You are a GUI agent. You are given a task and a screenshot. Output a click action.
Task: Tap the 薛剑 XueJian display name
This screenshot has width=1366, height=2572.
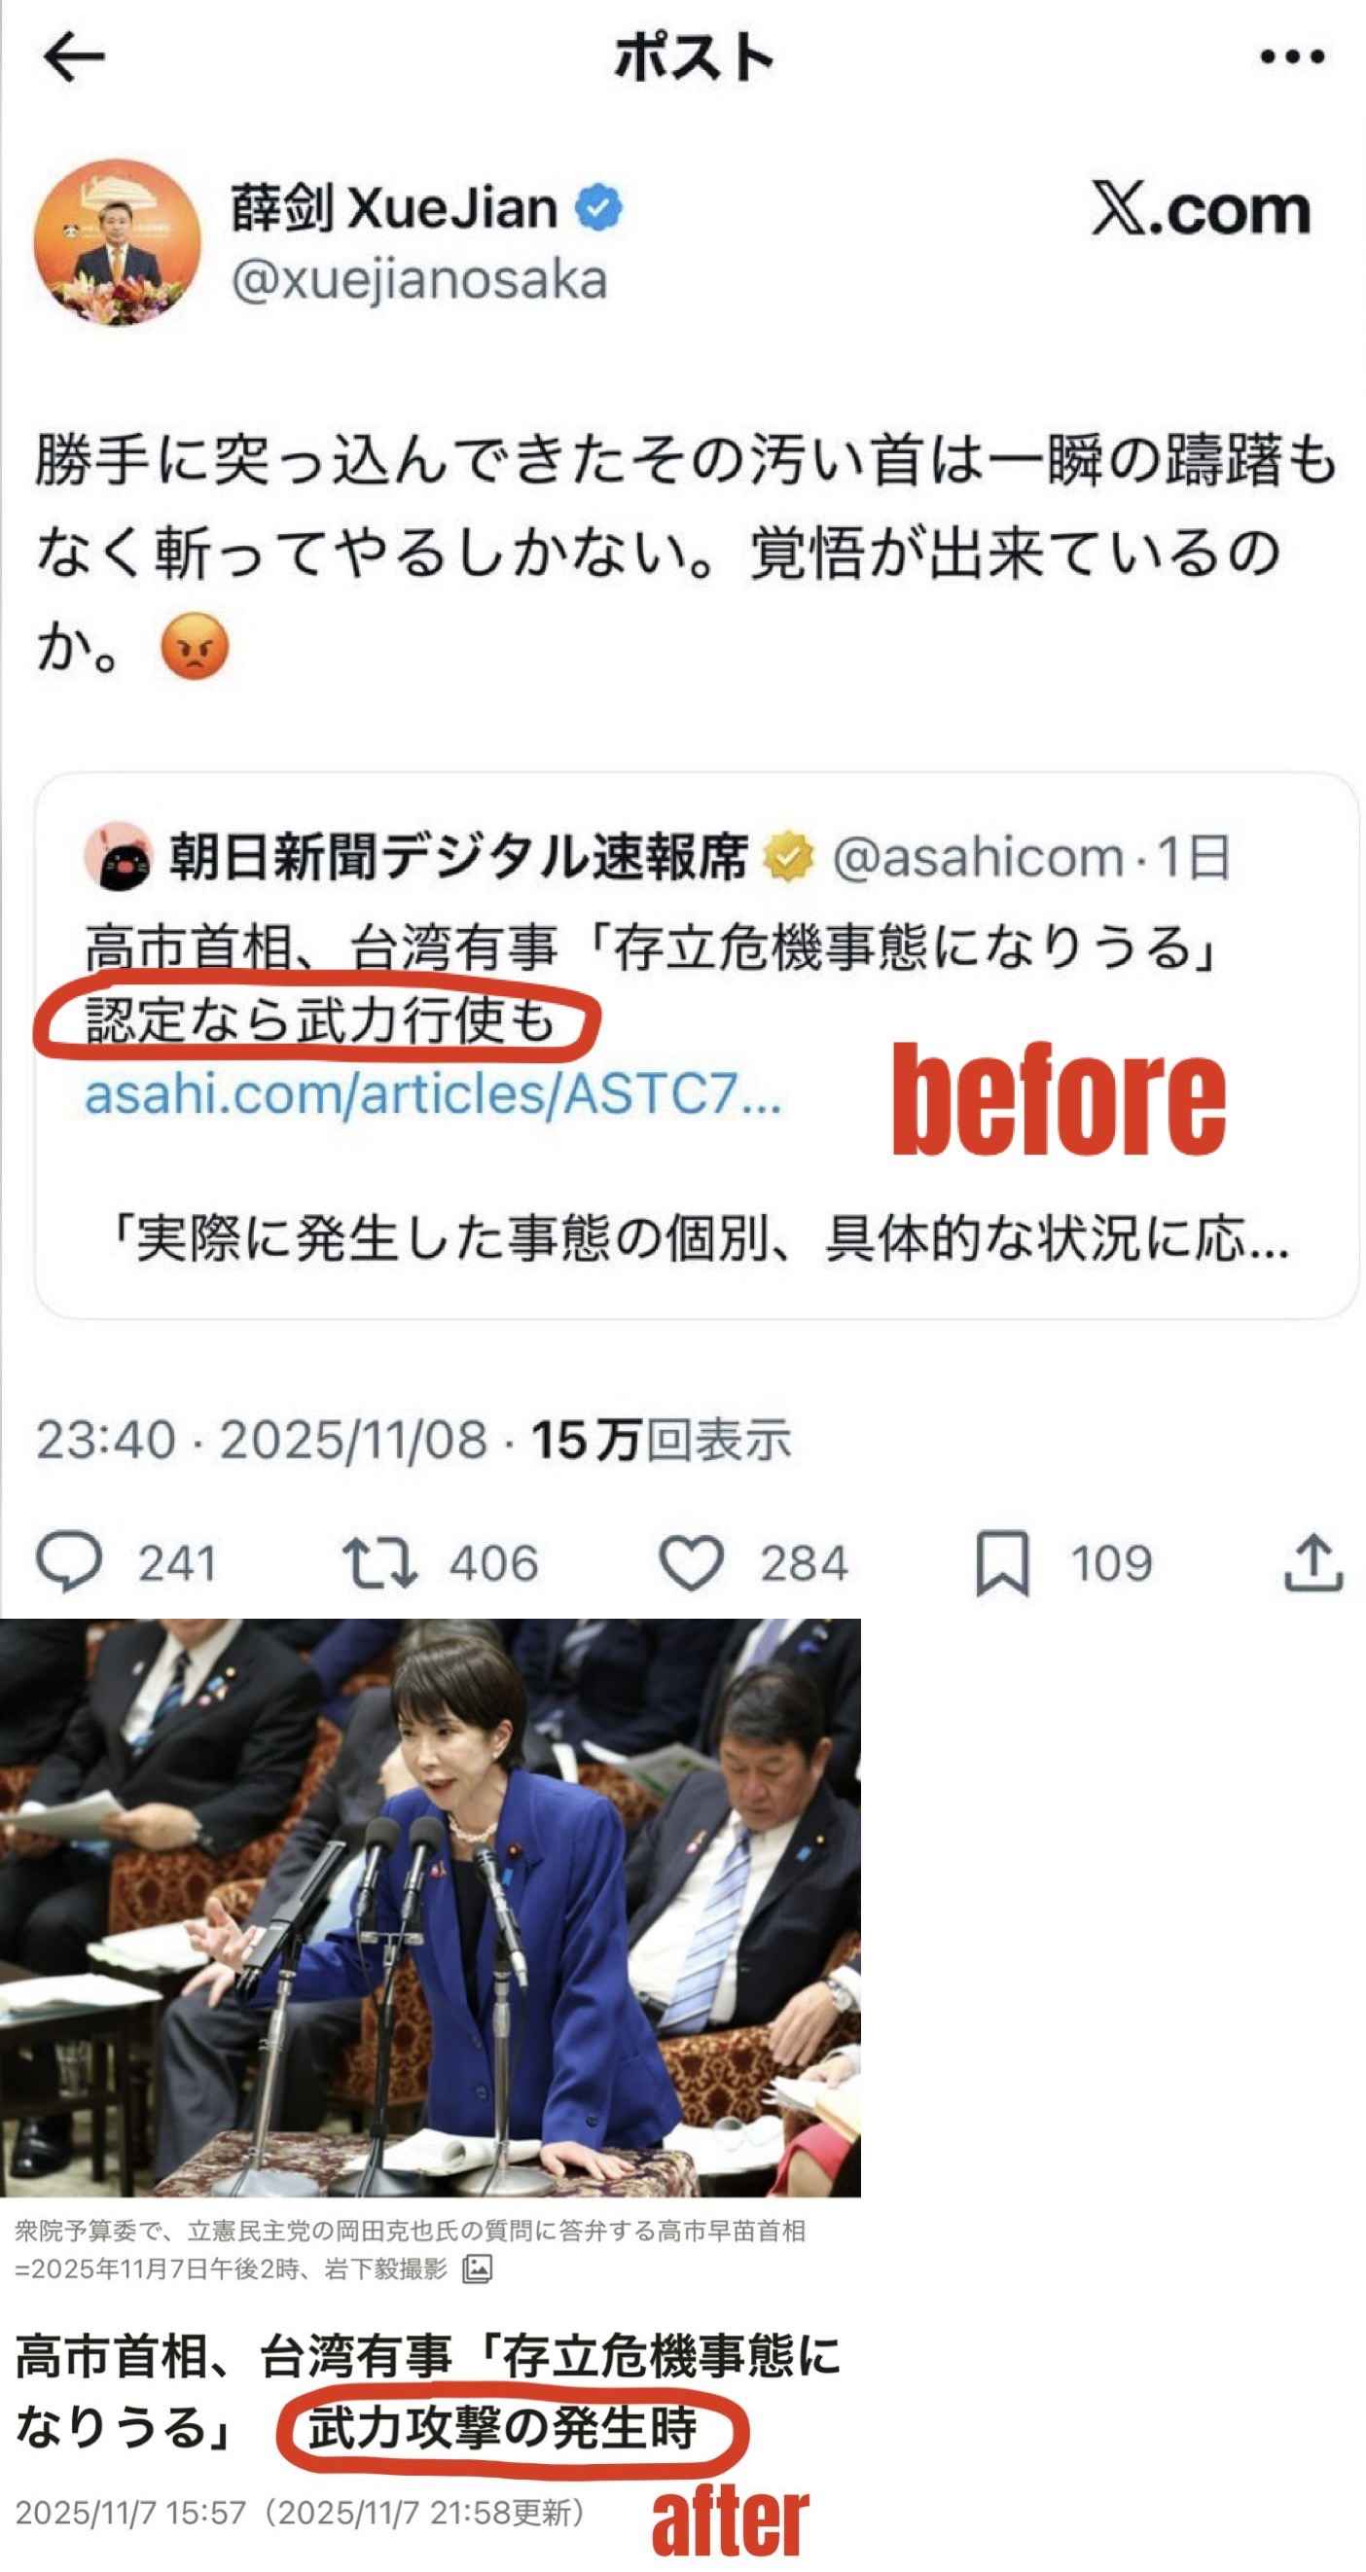(x=393, y=207)
